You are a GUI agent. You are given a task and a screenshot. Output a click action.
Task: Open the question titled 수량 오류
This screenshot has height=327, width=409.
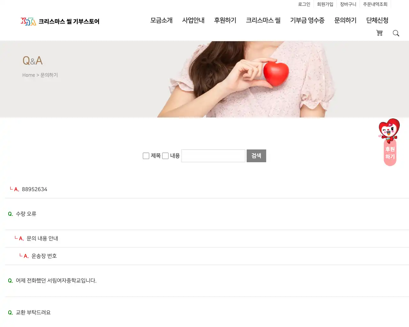26,214
